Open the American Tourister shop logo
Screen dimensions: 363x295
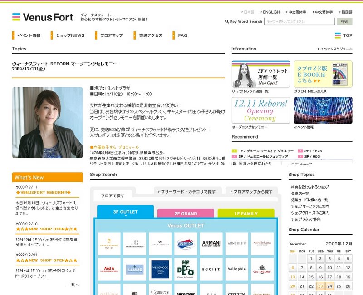click(x=186, y=244)
